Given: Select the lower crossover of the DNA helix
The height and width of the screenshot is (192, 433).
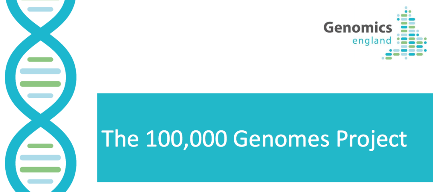Looking at the screenshot, I should click(x=40, y=120).
